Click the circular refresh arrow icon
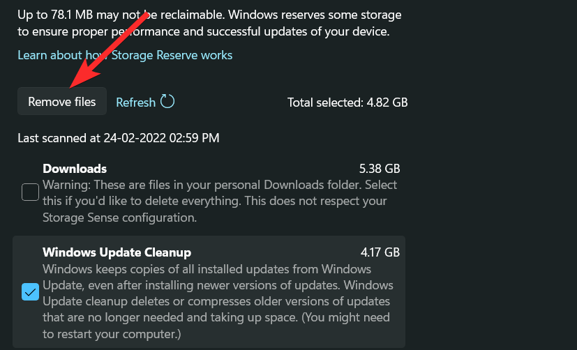The height and width of the screenshot is (350, 577). (x=167, y=102)
